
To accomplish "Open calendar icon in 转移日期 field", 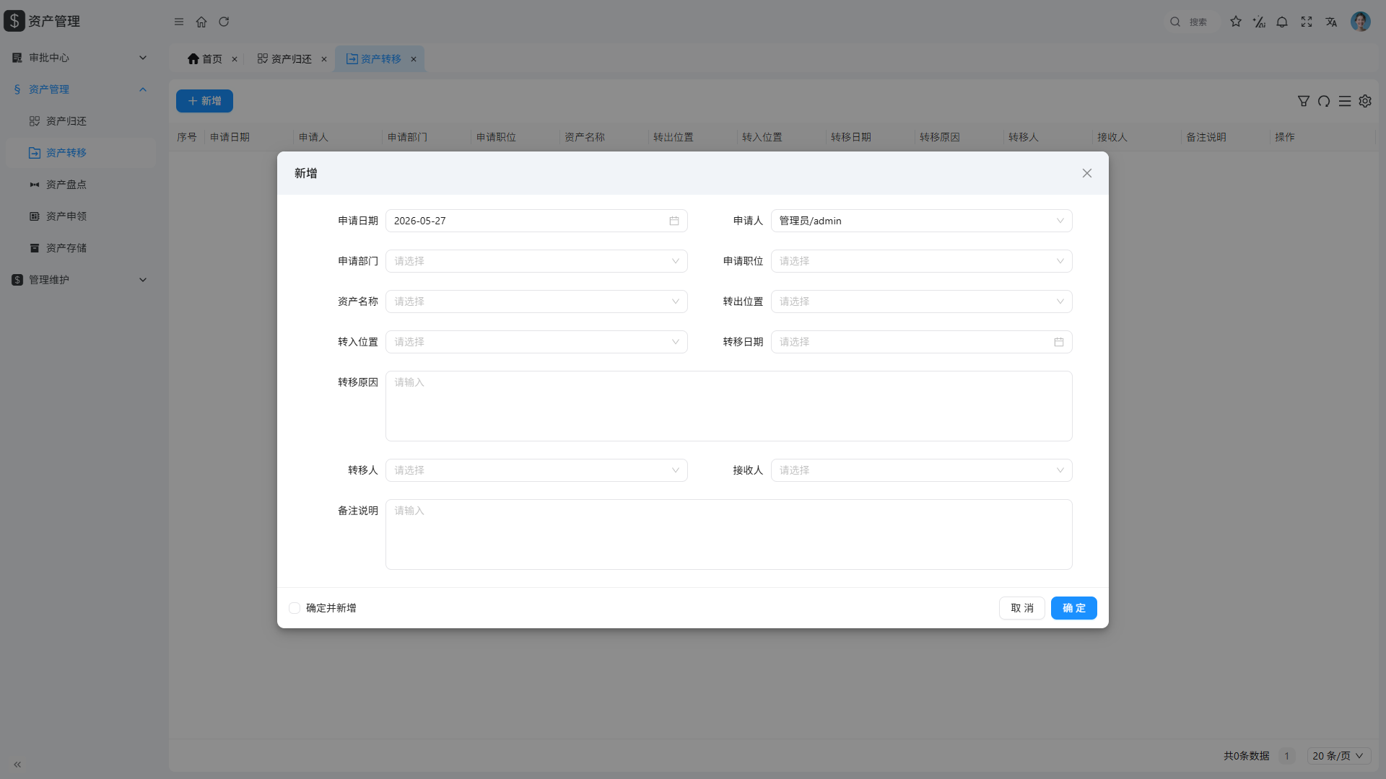I will pos(1059,342).
